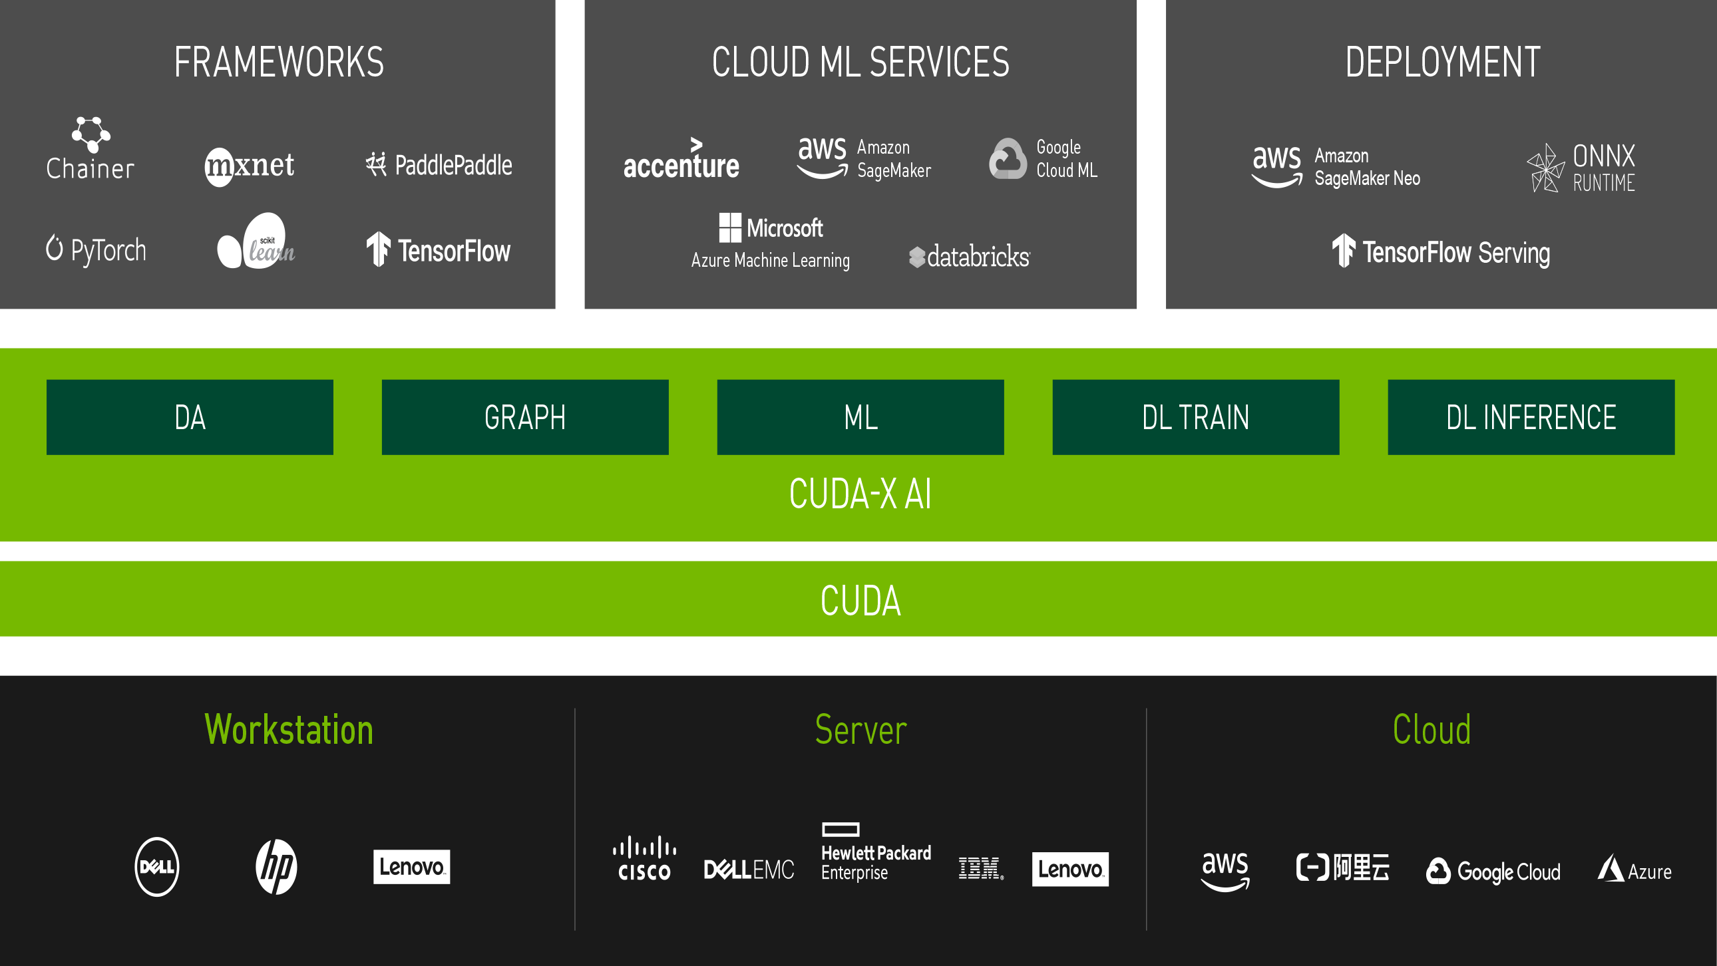Click the ONNX Runtime logo
1717x966 pixels.
[x=1581, y=168]
